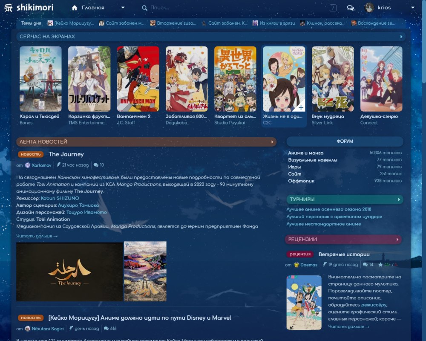Open the messages chat bubble icon
426x341 pixels.
(x=351, y=8)
